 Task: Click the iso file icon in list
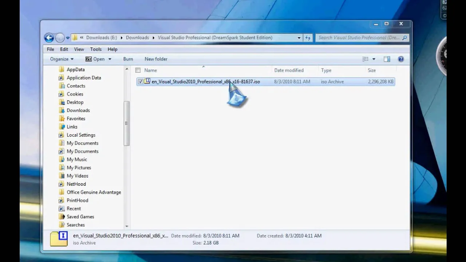tap(147, 81)
